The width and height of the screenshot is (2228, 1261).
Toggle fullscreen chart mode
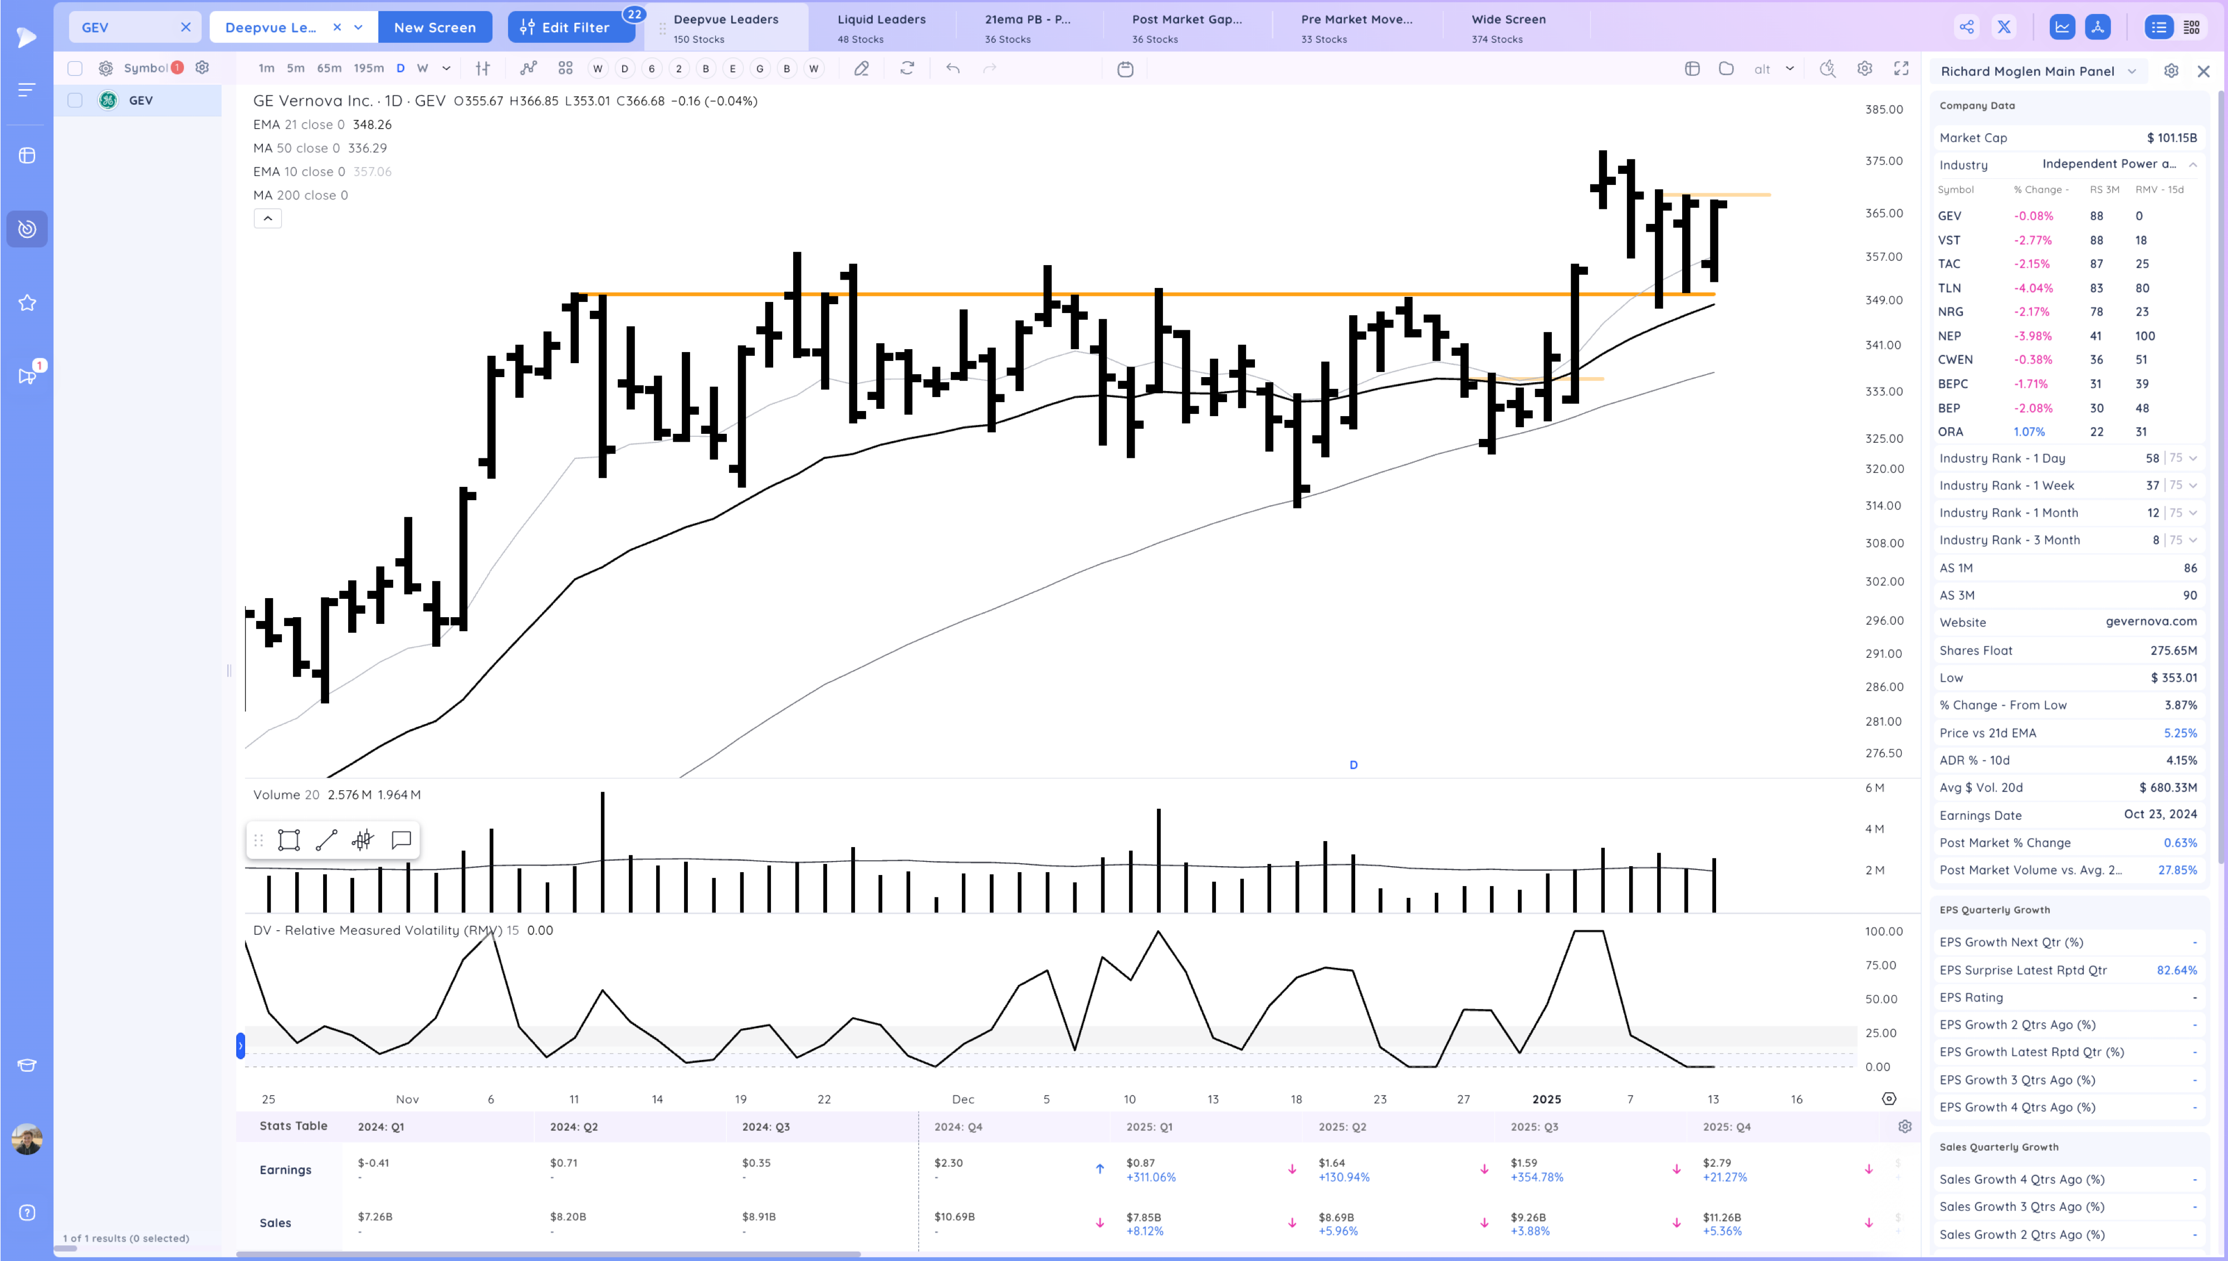(1900, 69)
